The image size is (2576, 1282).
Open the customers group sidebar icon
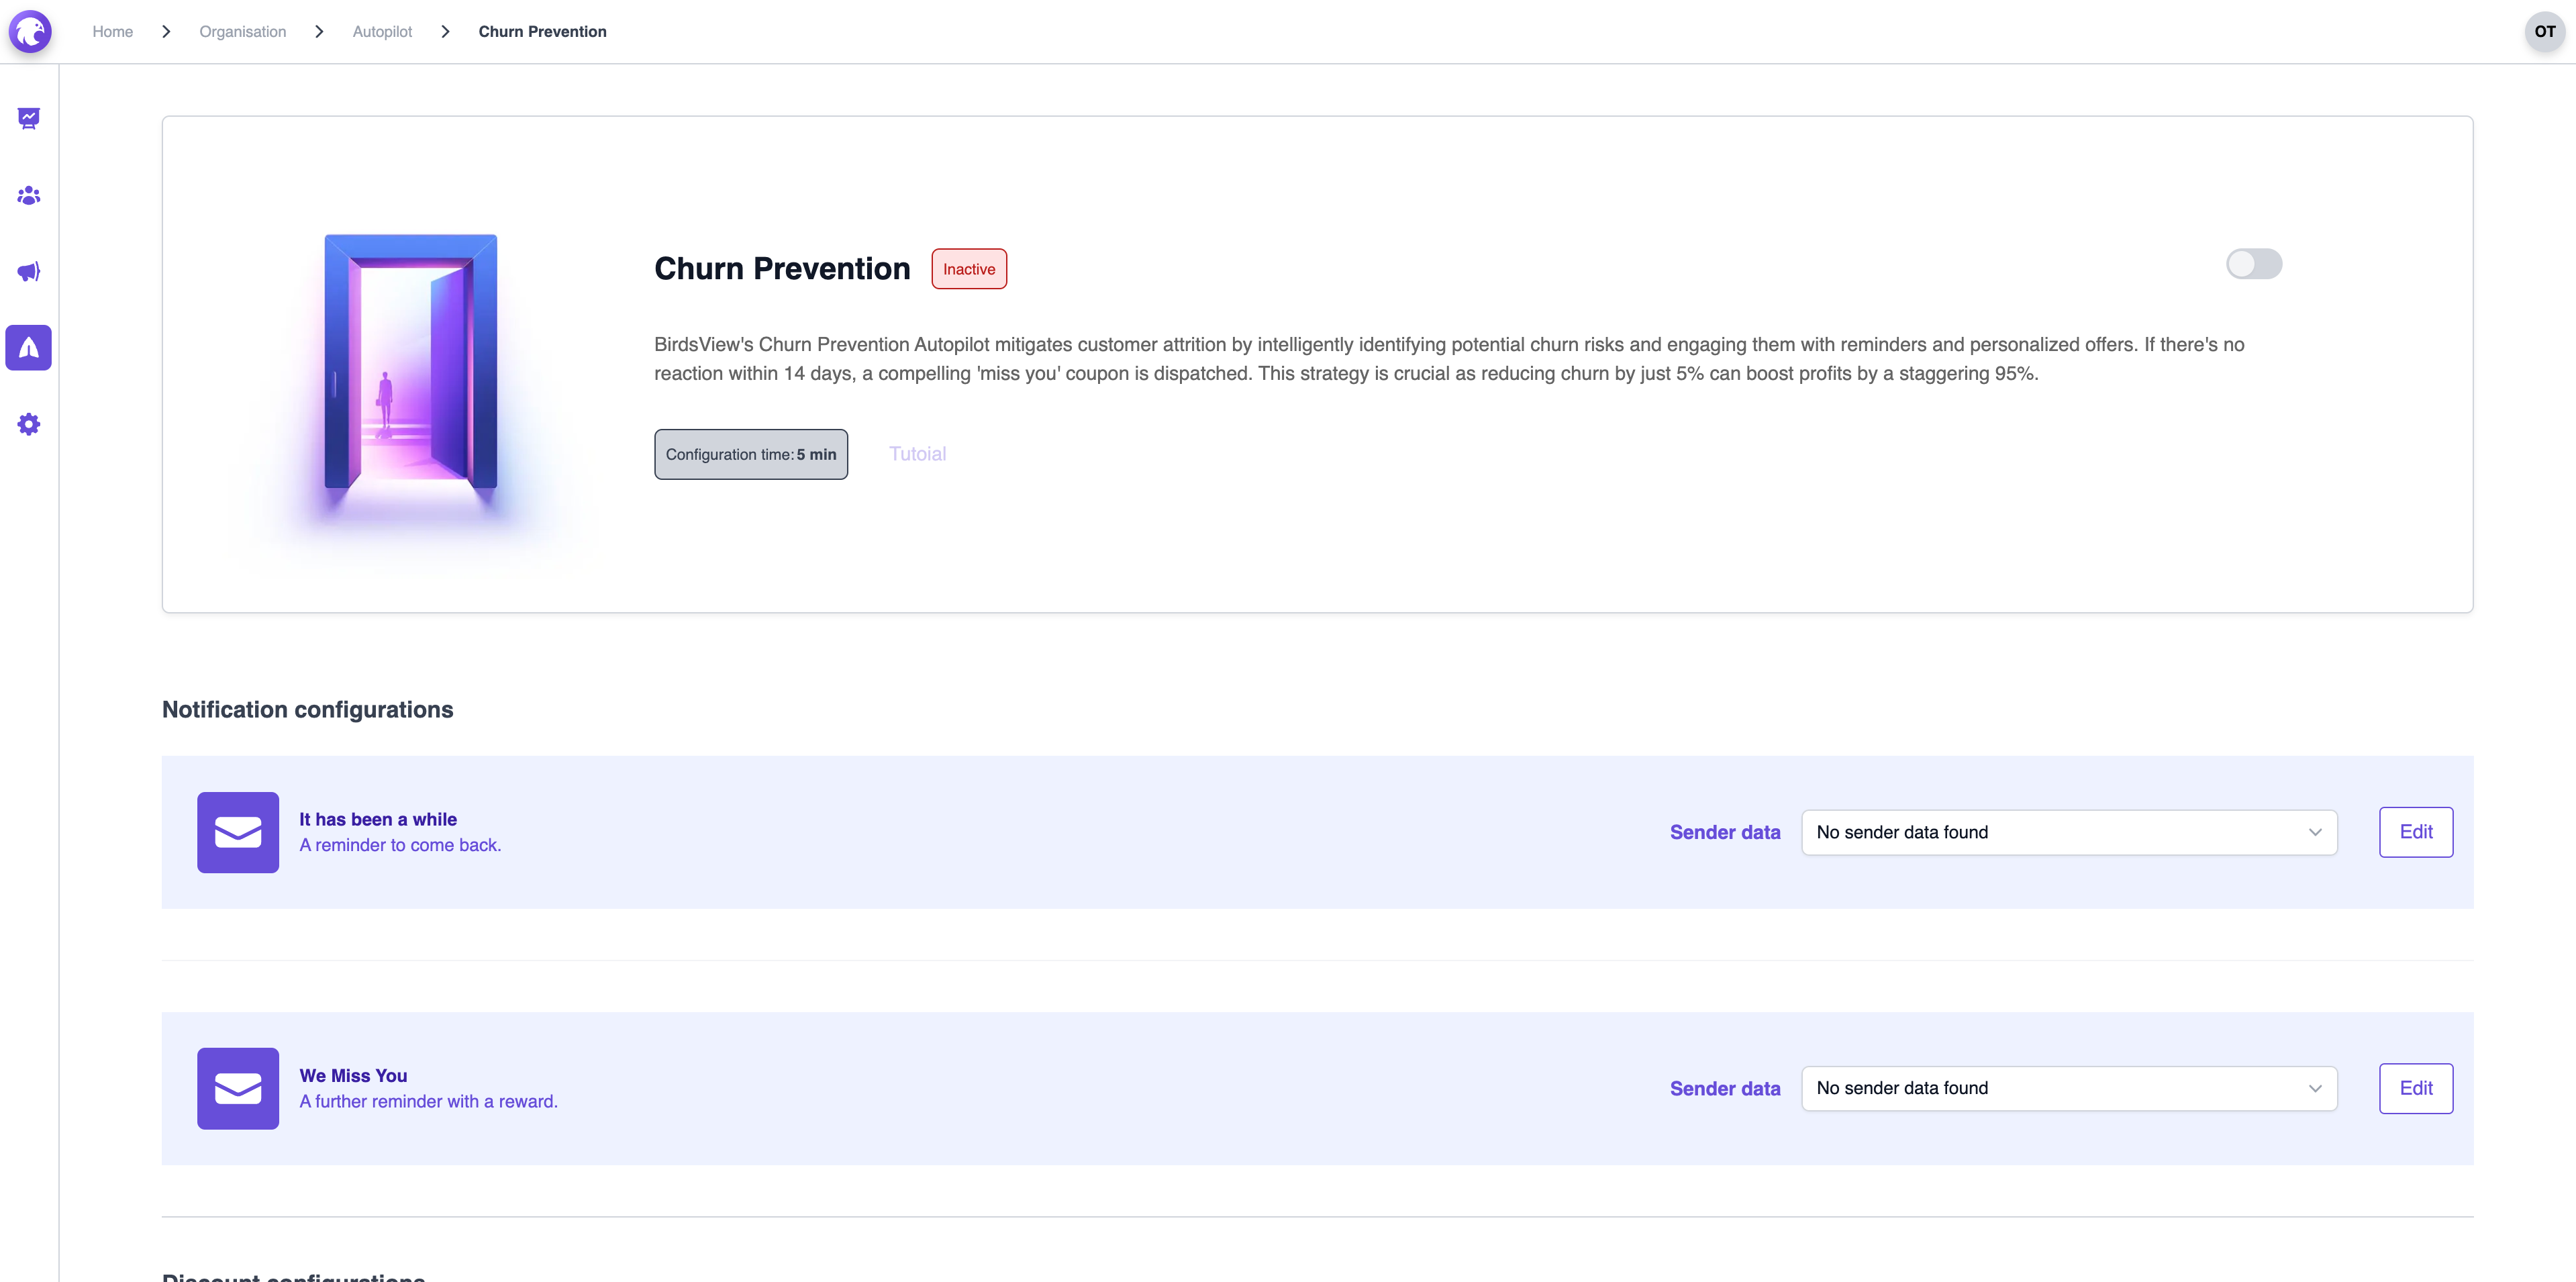coord(29,196)
